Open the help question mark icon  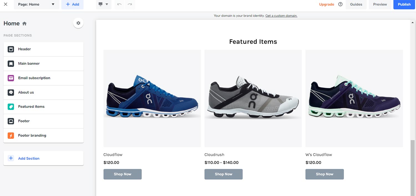[x=340, y=4]
